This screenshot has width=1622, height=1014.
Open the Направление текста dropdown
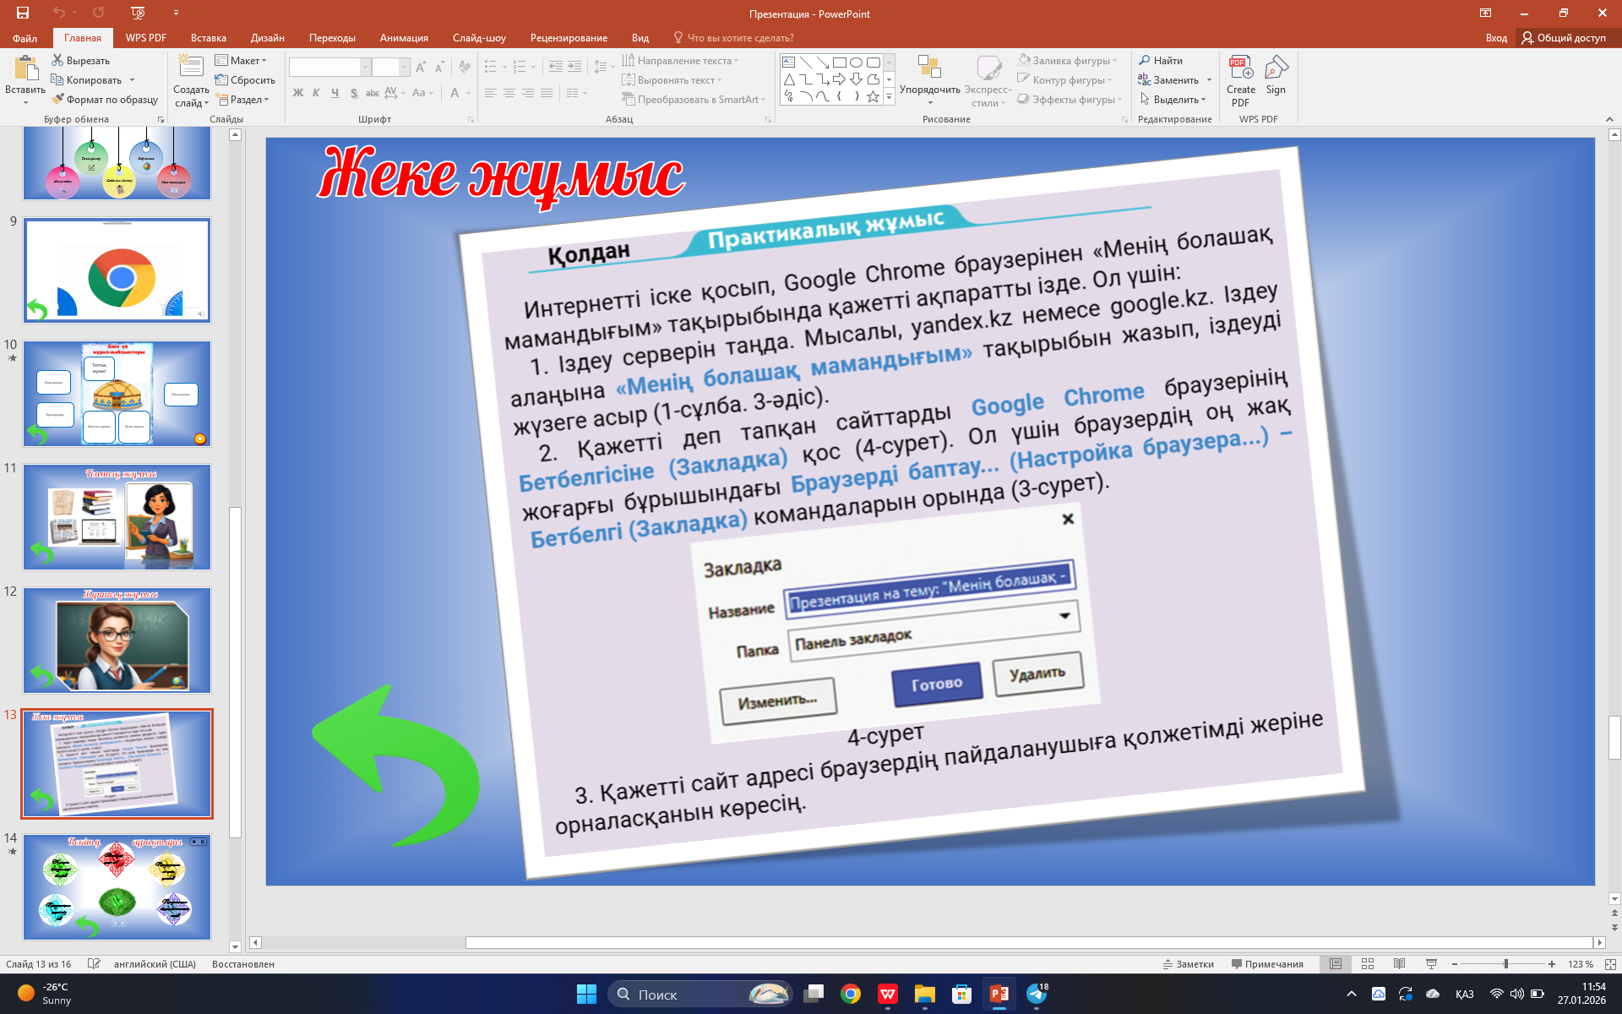[x=680, y=61]
